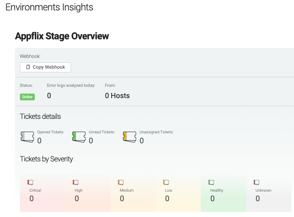Open the Medium severity tickets card
The height and width of the screenshot is (217, 294).
pos(133,194)
